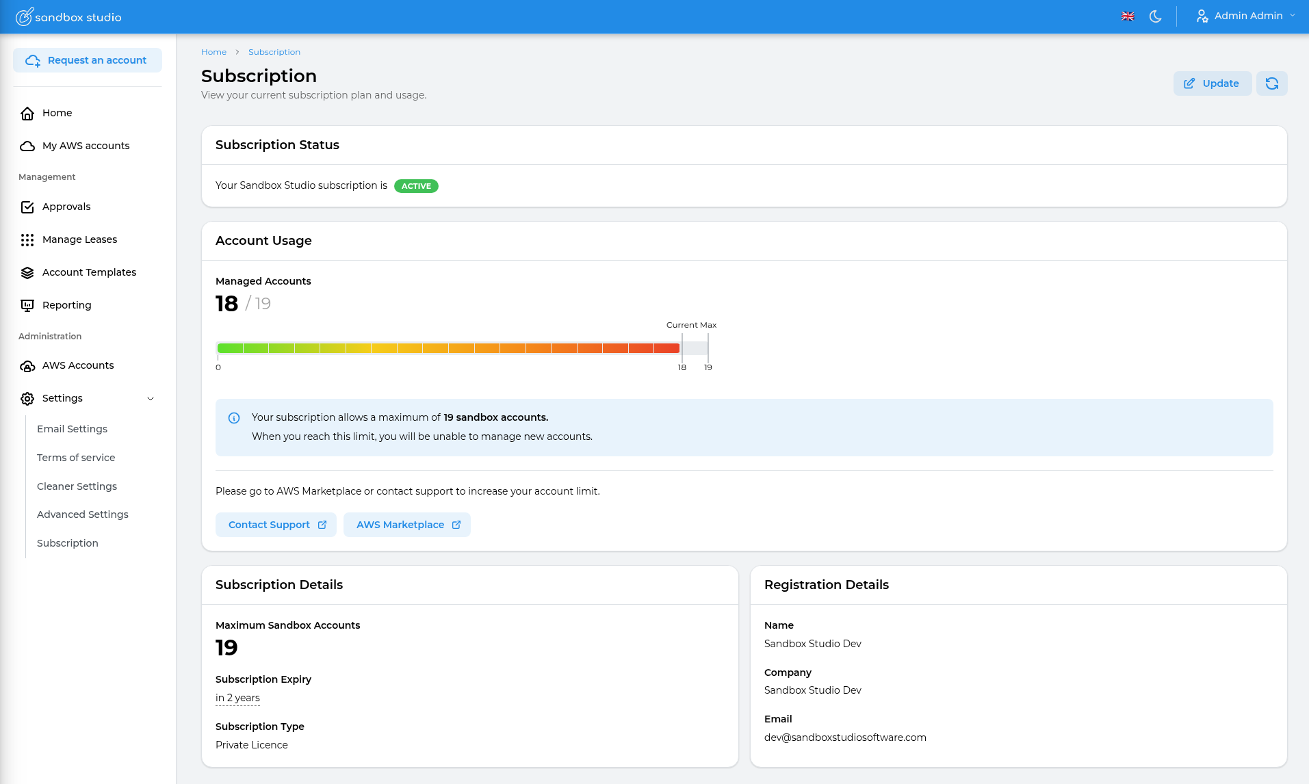Click the refresh icon next to Update
Viewport: 1309px width, 784px height.
click(x=1271, y=83)
